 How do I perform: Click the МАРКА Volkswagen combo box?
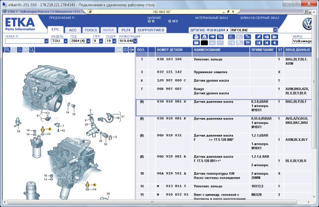point(302,41)
